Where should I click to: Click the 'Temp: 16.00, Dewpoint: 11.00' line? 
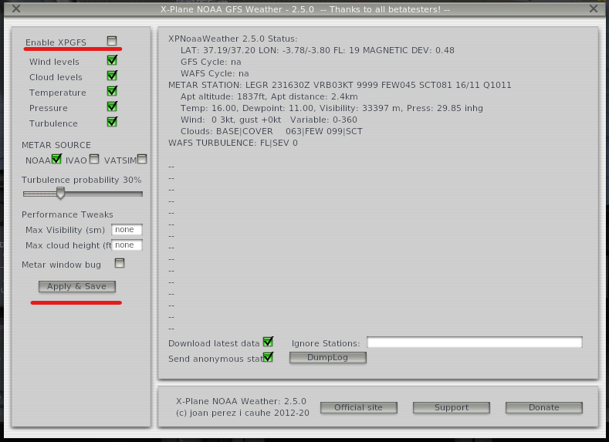coord(331,108)
